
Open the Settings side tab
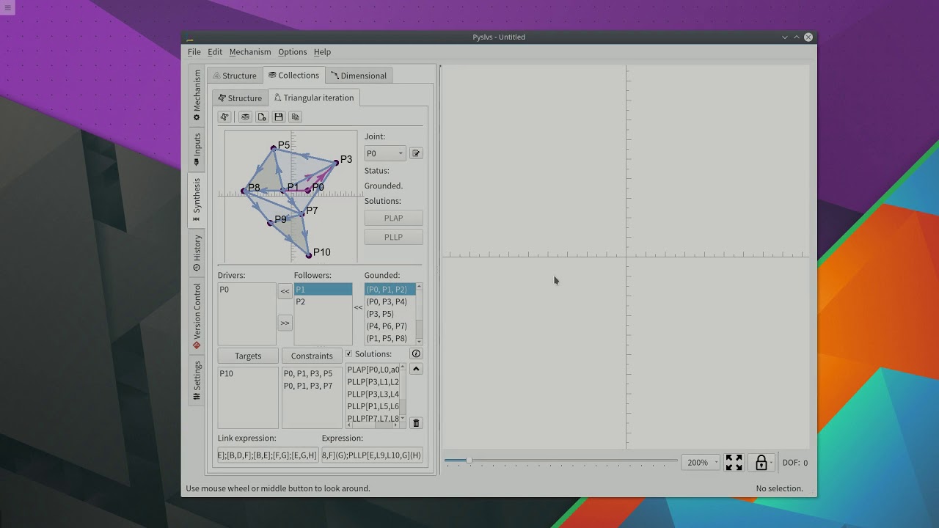click(197, 381)
